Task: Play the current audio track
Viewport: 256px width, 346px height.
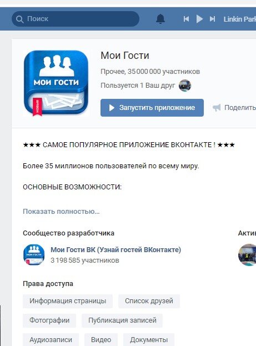Action: pos(199,19)
